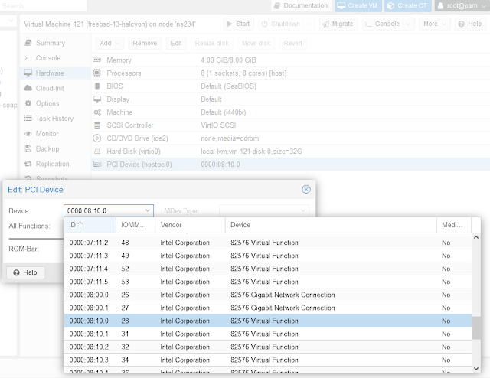Click the Replication arrows icon

point(28,164)
